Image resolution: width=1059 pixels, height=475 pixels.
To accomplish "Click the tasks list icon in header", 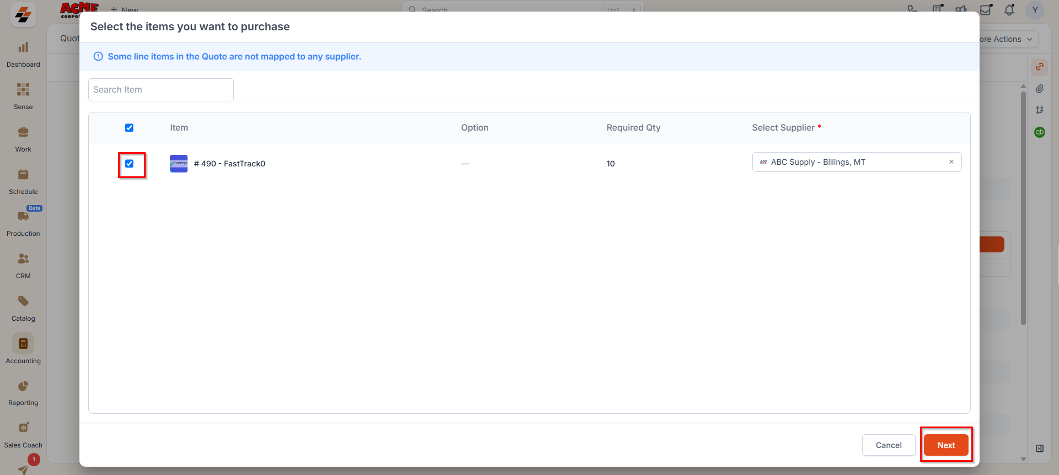I will click(x=937, y=9).
